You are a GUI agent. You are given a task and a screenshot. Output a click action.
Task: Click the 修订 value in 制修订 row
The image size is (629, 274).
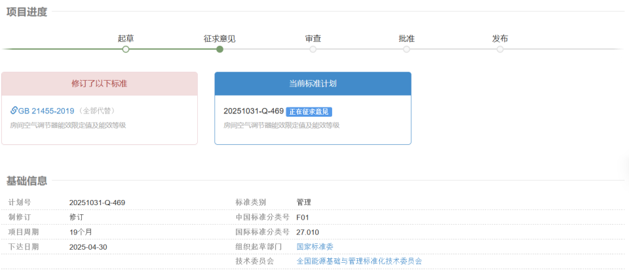click(x=77, y=218)
